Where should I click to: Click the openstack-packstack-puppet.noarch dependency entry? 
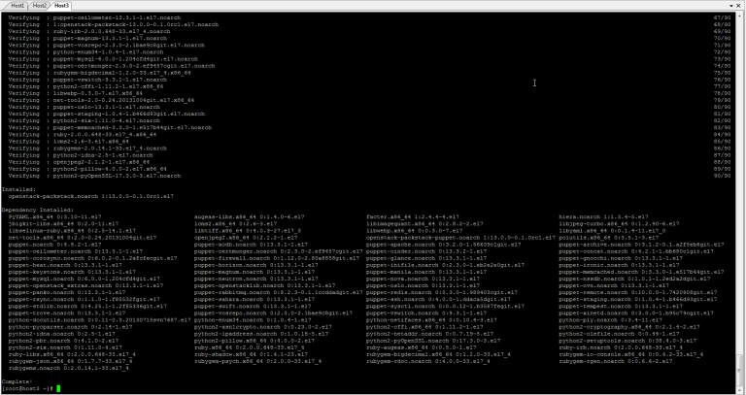tap(460, 237)
